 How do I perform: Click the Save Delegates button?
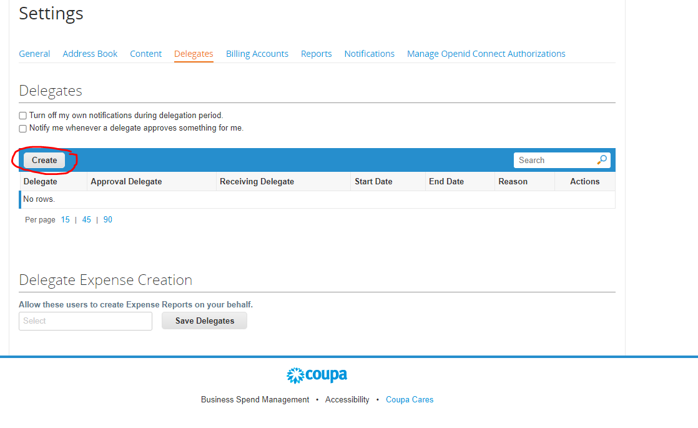[x=204, y=321]
